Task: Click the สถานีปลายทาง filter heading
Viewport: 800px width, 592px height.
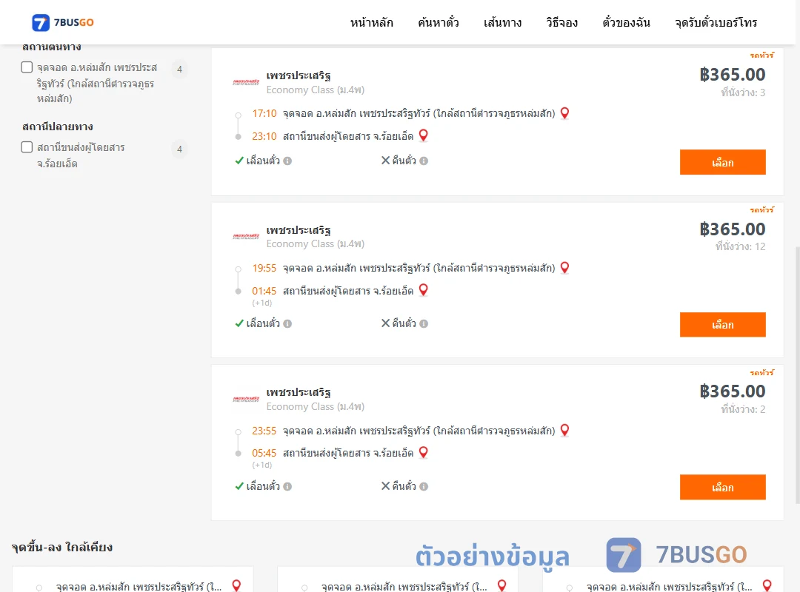Action: click(58, 127)
